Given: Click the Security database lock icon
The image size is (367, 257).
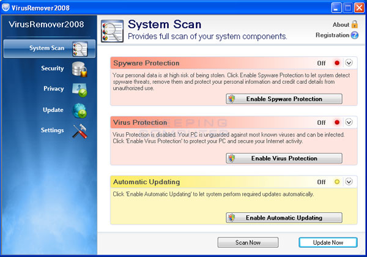Looking at the screenshot, I should (80, 69).
